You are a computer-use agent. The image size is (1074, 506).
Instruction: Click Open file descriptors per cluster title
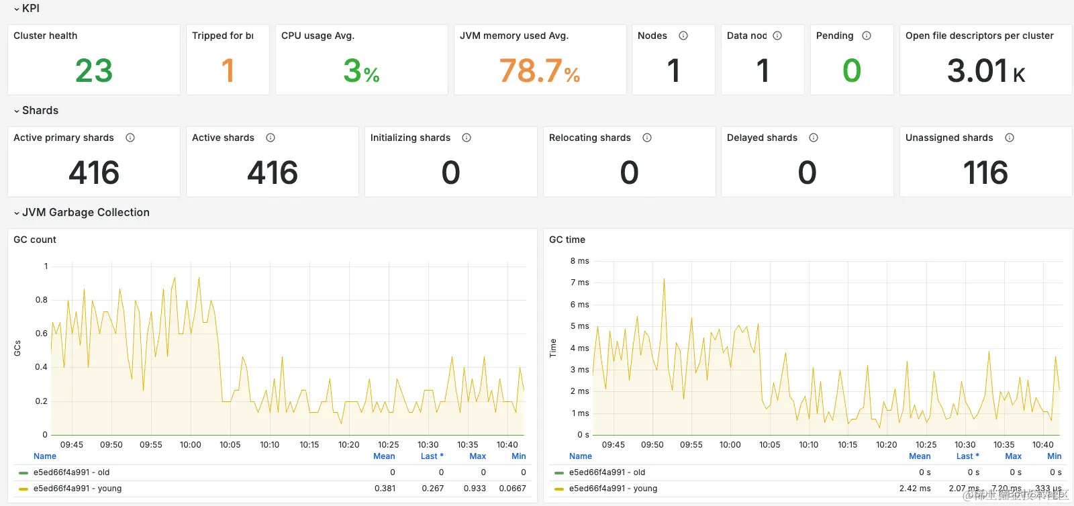pos(979,36)
